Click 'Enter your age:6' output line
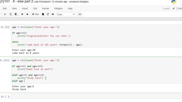 click(x=23, y=86)
